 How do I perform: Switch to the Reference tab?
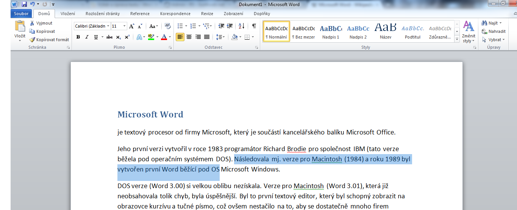(140, 14)
